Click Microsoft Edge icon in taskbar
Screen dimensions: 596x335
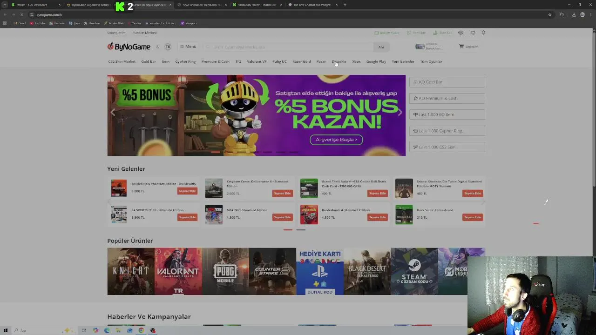tap(107, 330)
